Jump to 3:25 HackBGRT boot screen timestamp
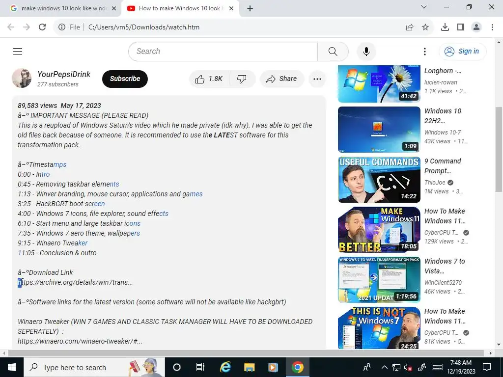The image size is (503, 377). [x=61, y=204]
